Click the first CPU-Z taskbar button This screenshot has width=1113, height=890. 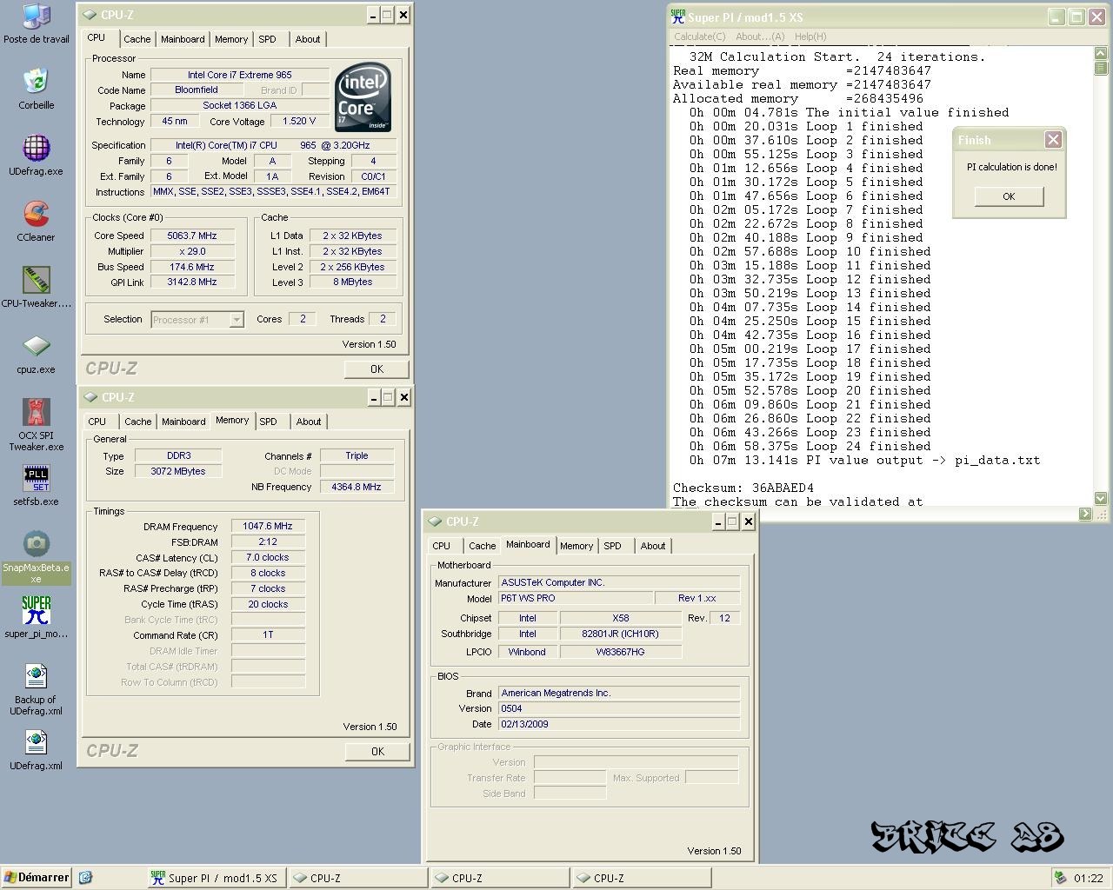[357, 878]
